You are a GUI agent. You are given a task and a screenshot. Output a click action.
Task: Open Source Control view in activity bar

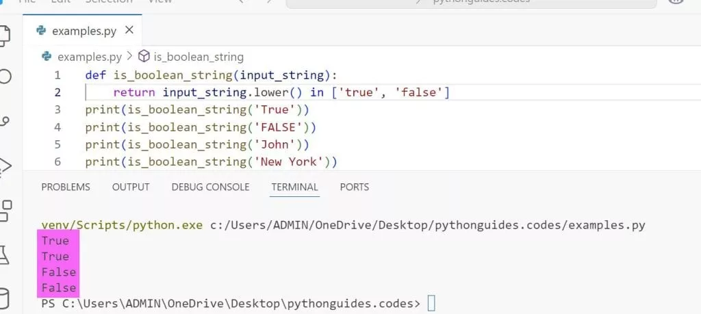coord(4,121)
